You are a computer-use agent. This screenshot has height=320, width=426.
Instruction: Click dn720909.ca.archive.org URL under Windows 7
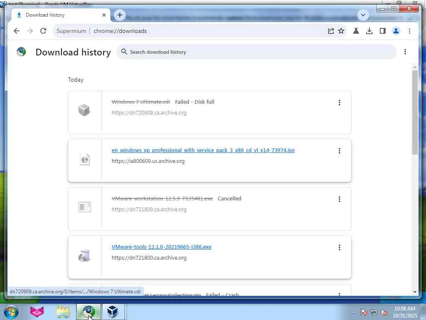tap(149, 112)
